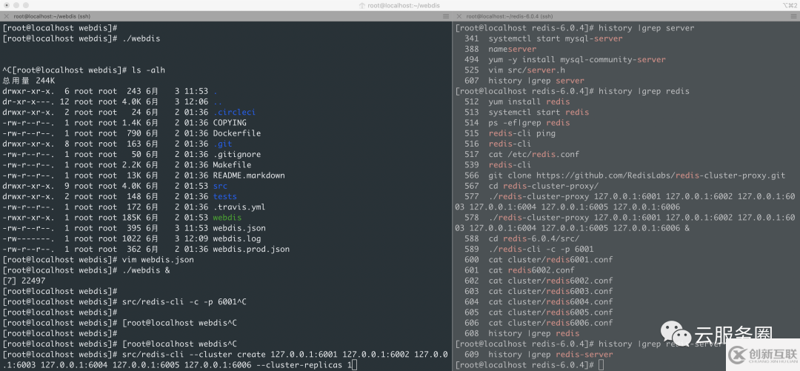Viewport: 800px width, 371px height.
Task: Click history line 494 yum install mysql-community-server
Action: pyautogui.click(x=565, y=60)
